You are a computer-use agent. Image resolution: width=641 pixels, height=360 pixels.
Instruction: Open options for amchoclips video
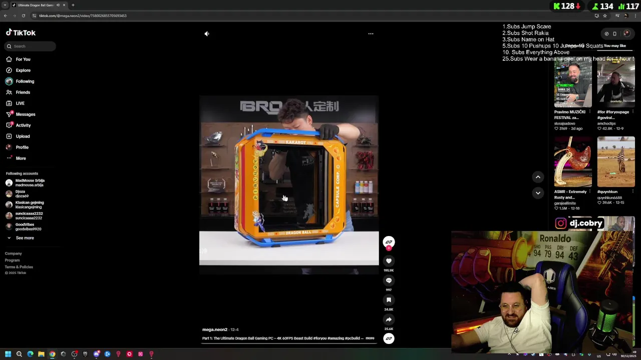(x=632, y=112)
